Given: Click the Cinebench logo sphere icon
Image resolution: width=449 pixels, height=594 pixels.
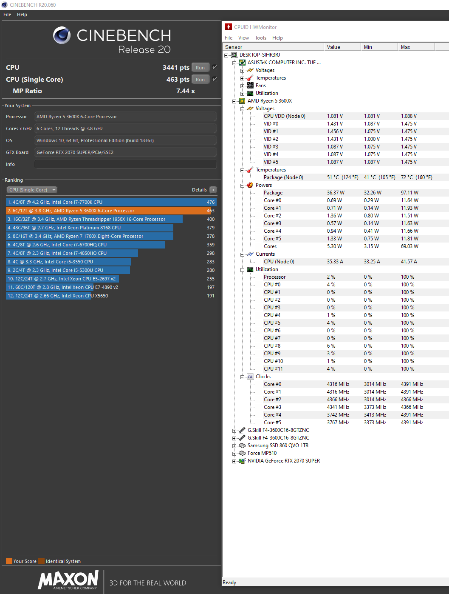Looking at the screenshot, I should coord(62,35).
